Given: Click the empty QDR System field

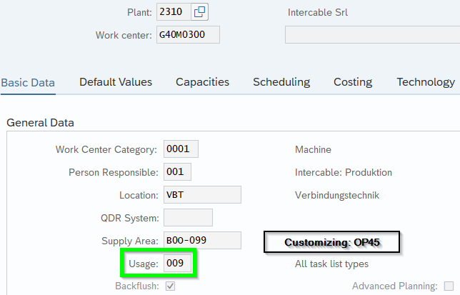Looking at the screenshot, I should (x=188, y=218).
